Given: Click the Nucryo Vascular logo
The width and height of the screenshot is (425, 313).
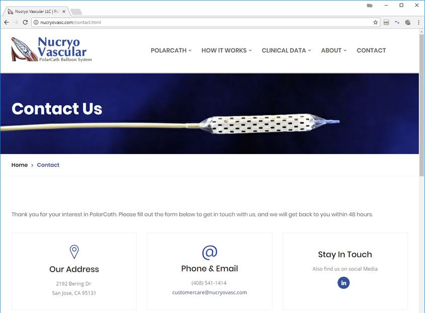Looking at the screenshot, I should click(52, 49).
